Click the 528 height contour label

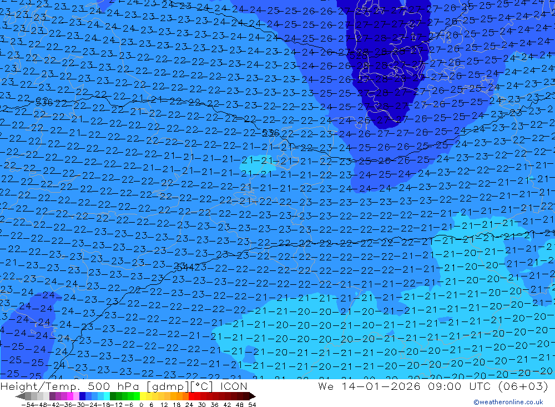click(359, 56)
